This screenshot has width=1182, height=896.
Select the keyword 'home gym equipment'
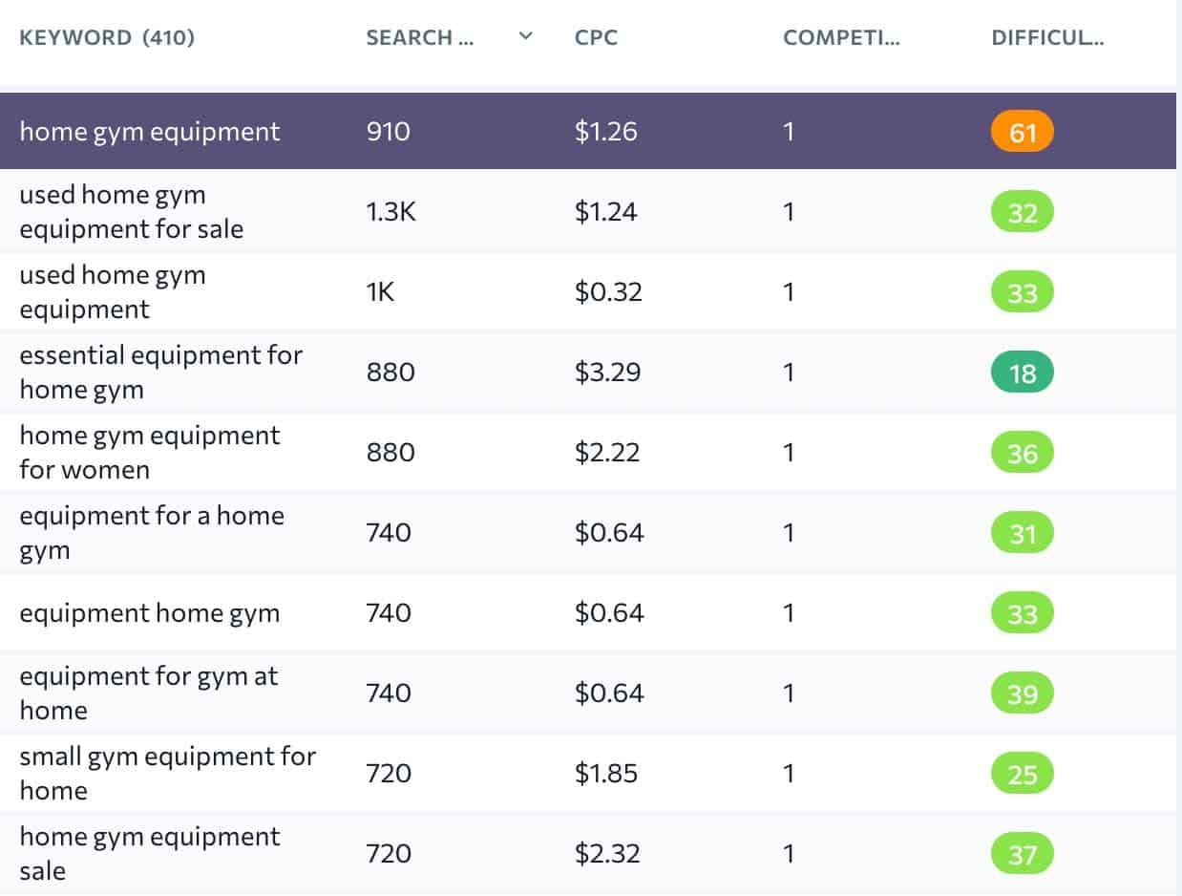click(x=150, y=132)
